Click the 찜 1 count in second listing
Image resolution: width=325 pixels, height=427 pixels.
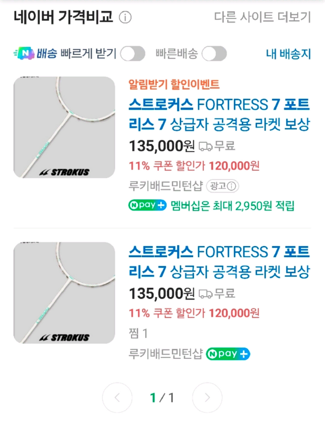pyautogui.click(x=139, y=334)
